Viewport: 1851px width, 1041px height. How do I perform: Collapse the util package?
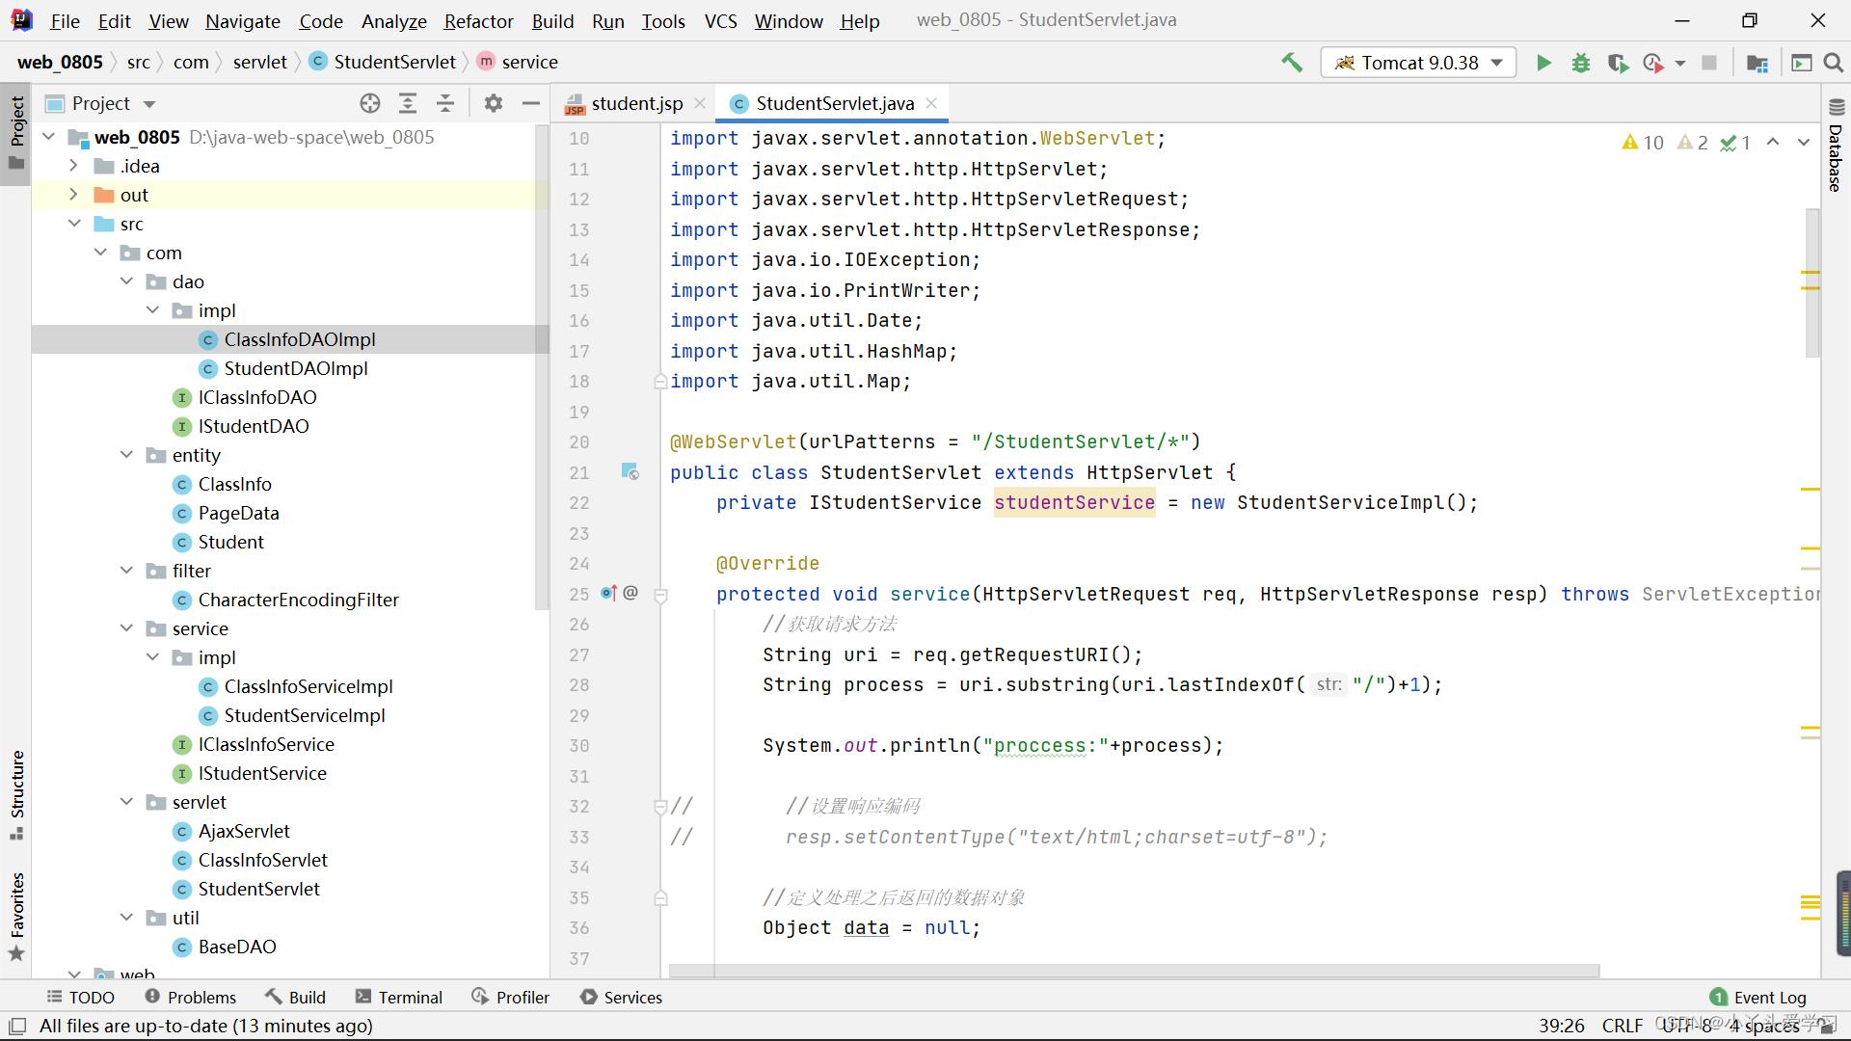[x=126, y=918]
